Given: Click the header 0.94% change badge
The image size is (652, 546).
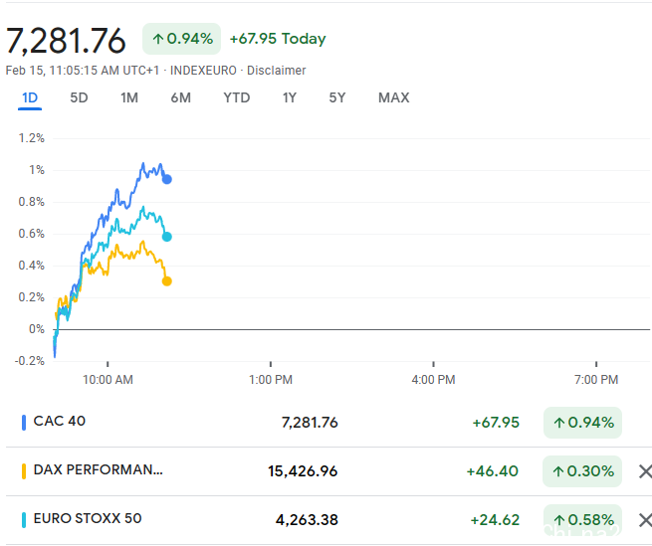Looking at the screenshot, I should click(x=182, y=39).
